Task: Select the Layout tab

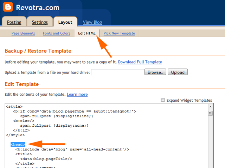Action: click(65, 22)
